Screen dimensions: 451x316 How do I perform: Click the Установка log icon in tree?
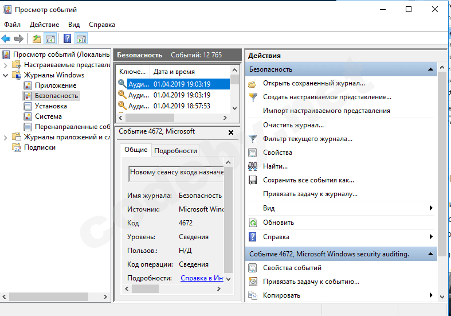[x=28, y=106]
